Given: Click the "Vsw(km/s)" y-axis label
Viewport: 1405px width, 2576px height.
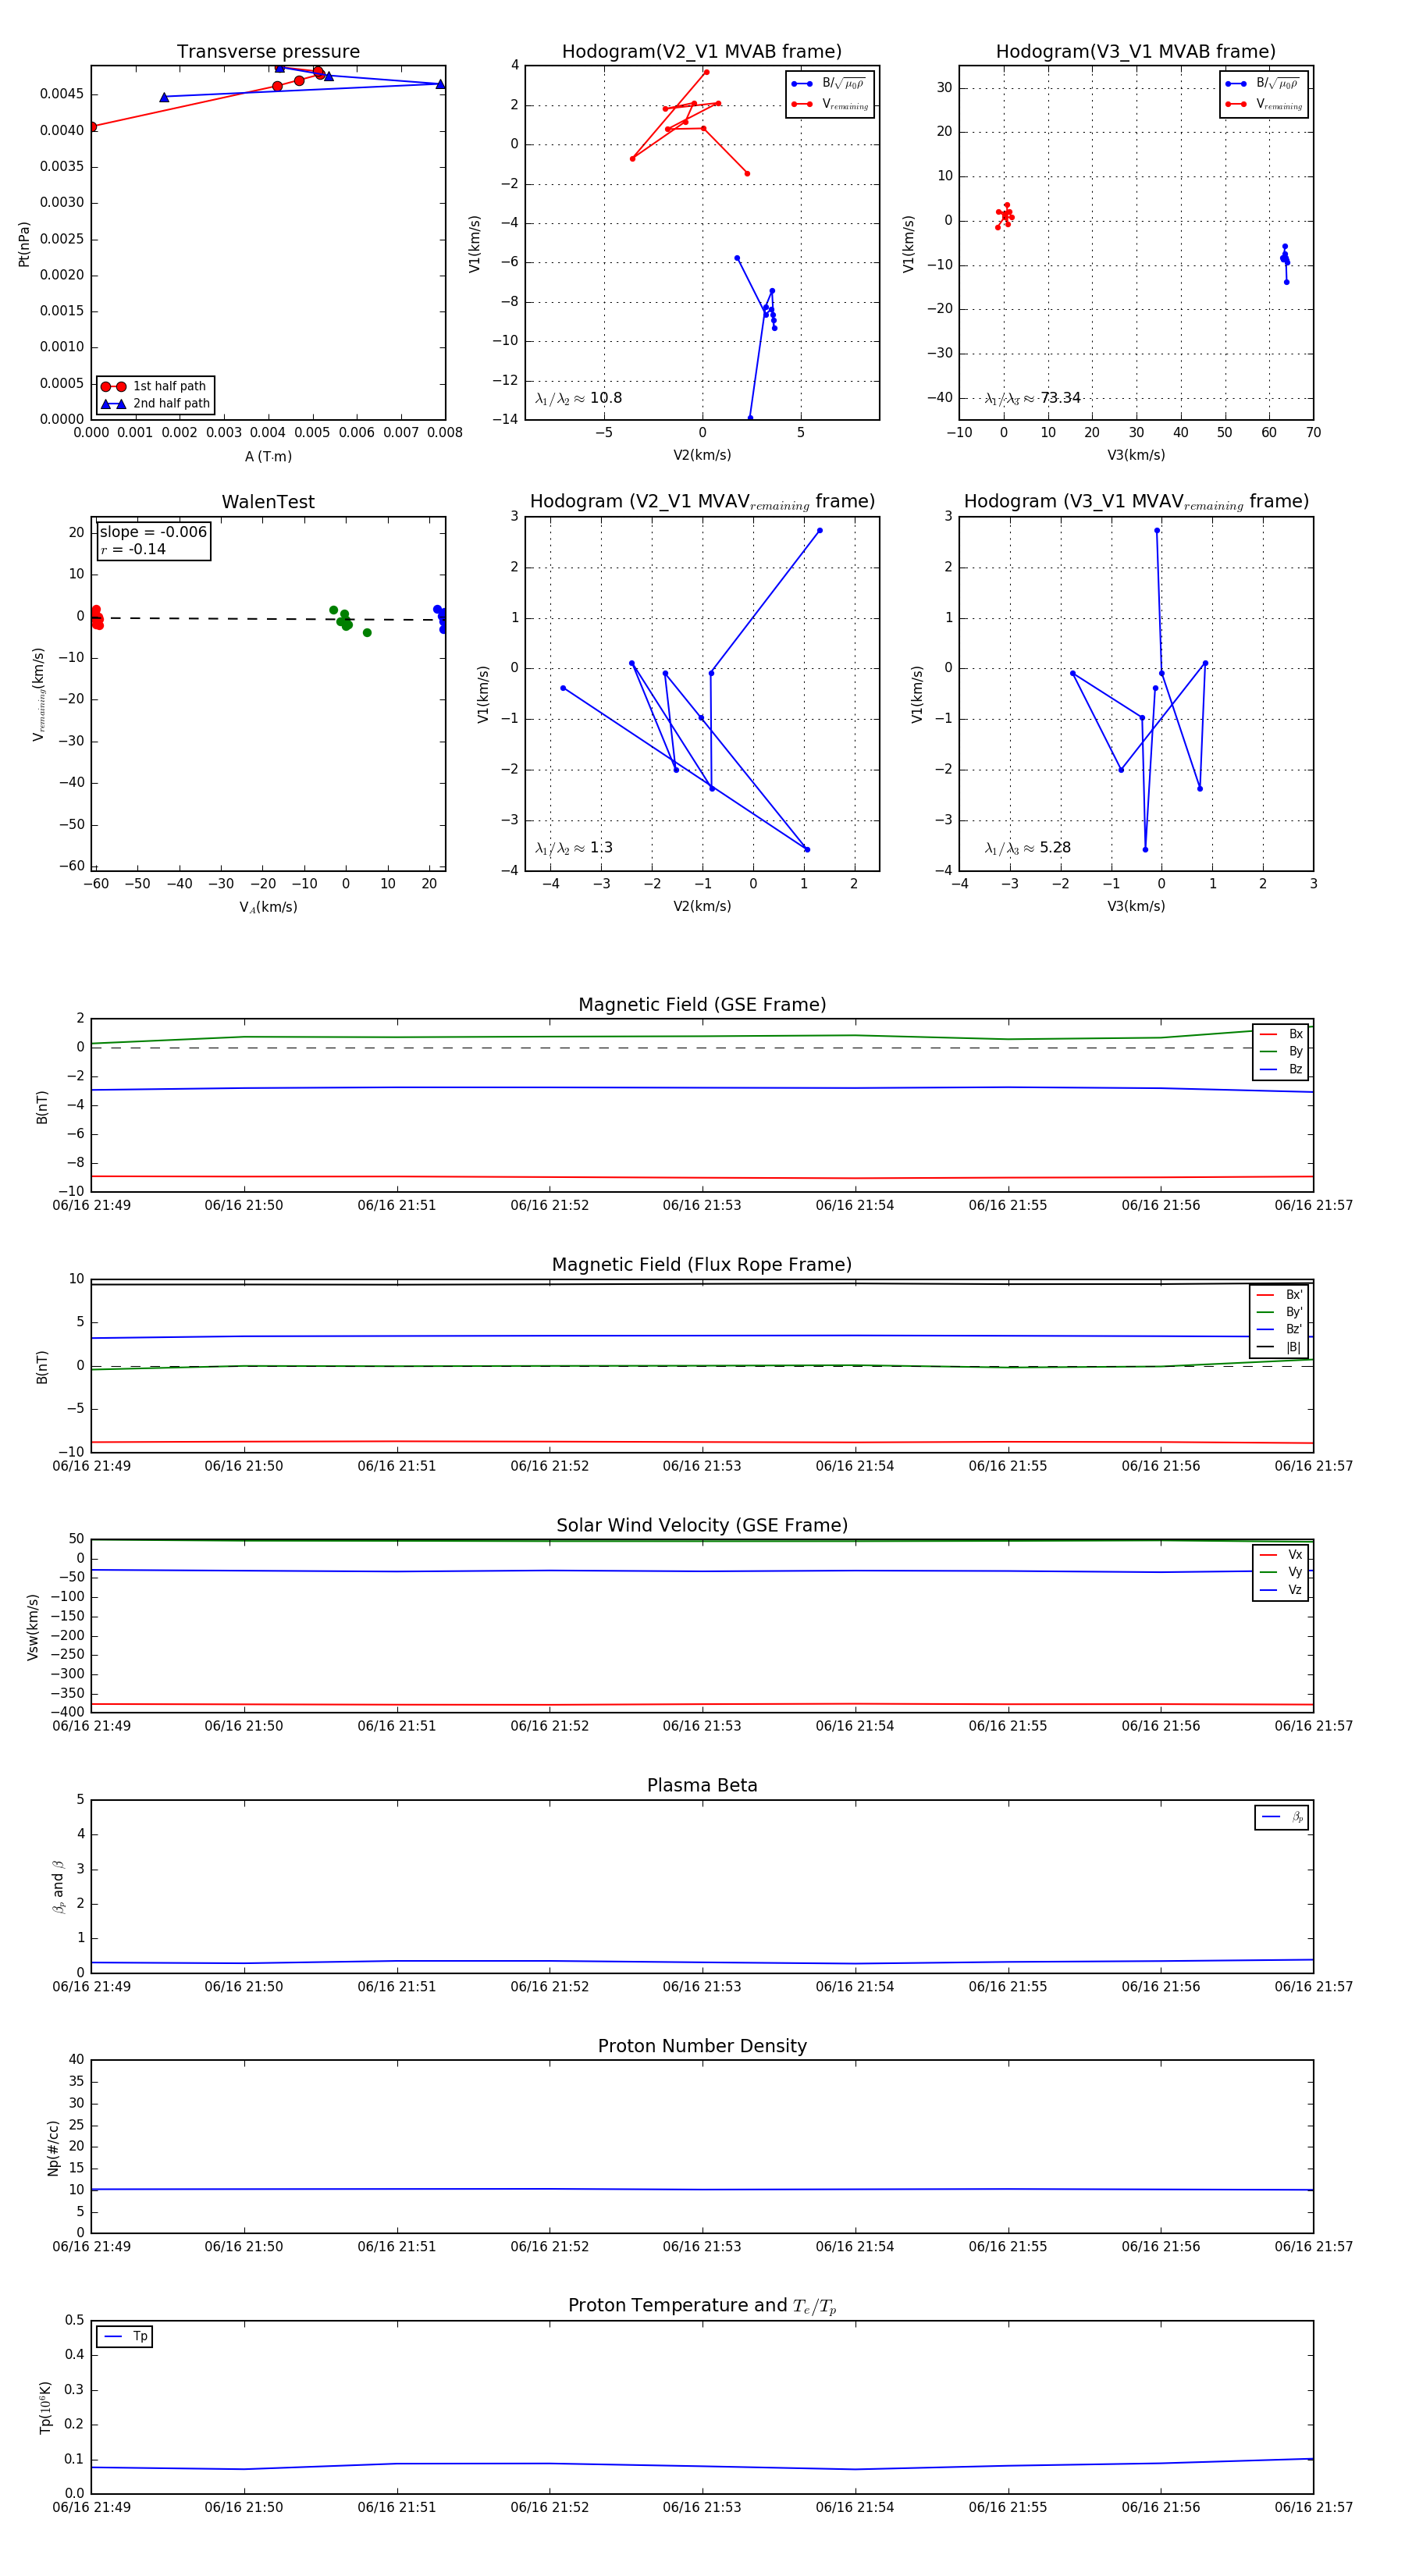Looking at the screenshot, I should 32,1627.
